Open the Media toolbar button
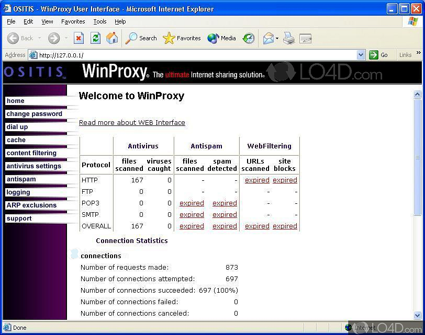 point(221,38)
